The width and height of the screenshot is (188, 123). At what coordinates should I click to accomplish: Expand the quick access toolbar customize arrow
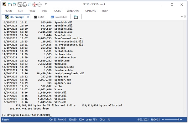(46, 4)
